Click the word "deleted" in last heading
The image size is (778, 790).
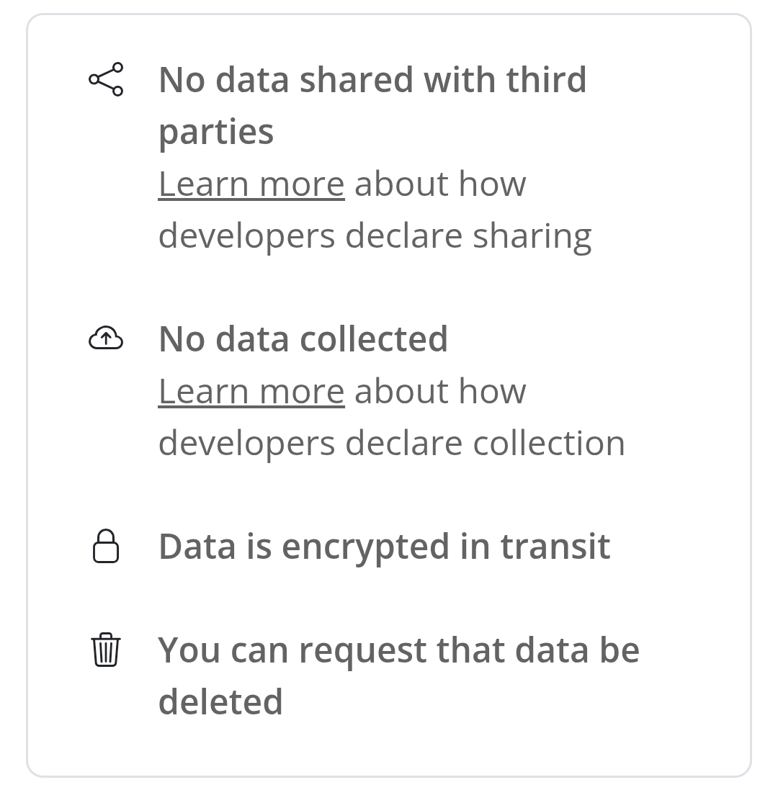(x=220, y=701)
